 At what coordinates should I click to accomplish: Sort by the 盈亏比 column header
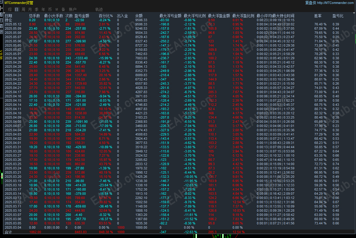(x=338, y=16)
